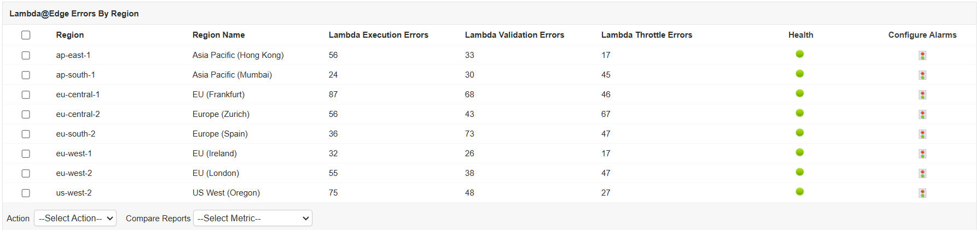
Task: Click configure alarm icon for eu-west-2
Action: pyautogui.click(x=922, y=173)
